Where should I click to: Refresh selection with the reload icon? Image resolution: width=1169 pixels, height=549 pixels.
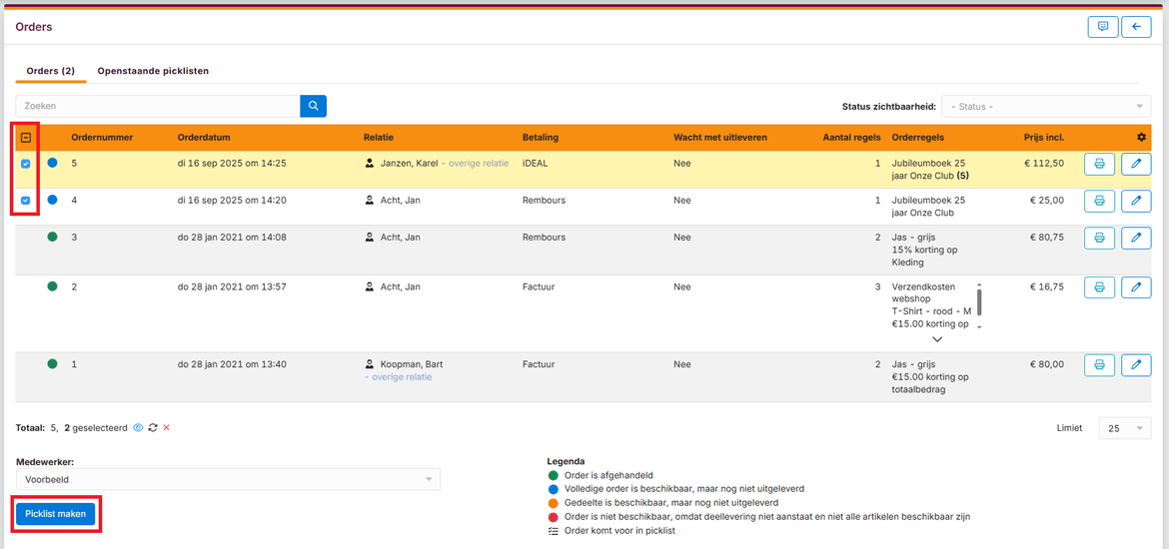click(x=153, y=427)
